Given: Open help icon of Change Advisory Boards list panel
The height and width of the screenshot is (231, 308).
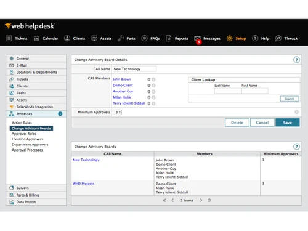Looking at the screenshot, I should pyautogui.click(x=296, y=147).
